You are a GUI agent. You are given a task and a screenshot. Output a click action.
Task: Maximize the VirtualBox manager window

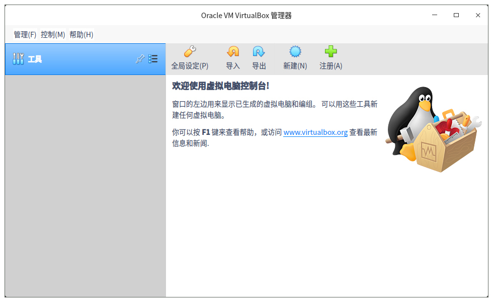tap(456, 15)
